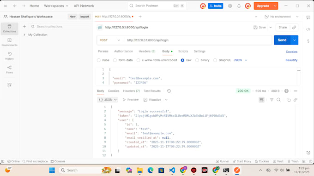
Task: Open a new request tab with plus
Action: point(140,17)
